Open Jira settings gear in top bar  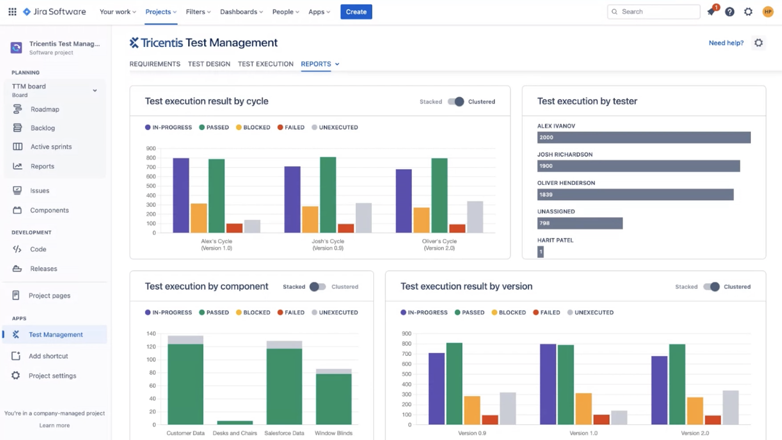[x=748, y=12]
